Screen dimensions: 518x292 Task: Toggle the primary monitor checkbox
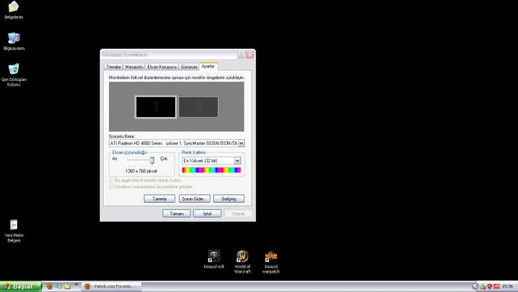click(x=112, y=179)
